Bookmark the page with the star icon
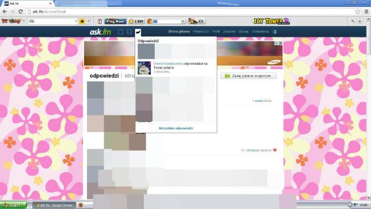The width and height of the screenshot is (371, 209). [x=358, y=12]
